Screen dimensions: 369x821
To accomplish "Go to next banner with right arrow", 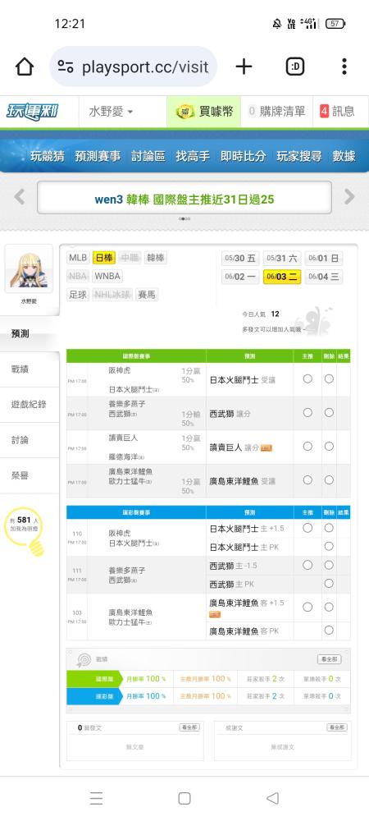I will coord(349,197).
